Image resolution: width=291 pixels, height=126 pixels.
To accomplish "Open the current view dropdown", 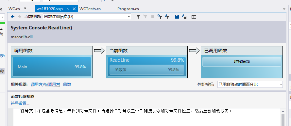I will click(x=129, y=17).
